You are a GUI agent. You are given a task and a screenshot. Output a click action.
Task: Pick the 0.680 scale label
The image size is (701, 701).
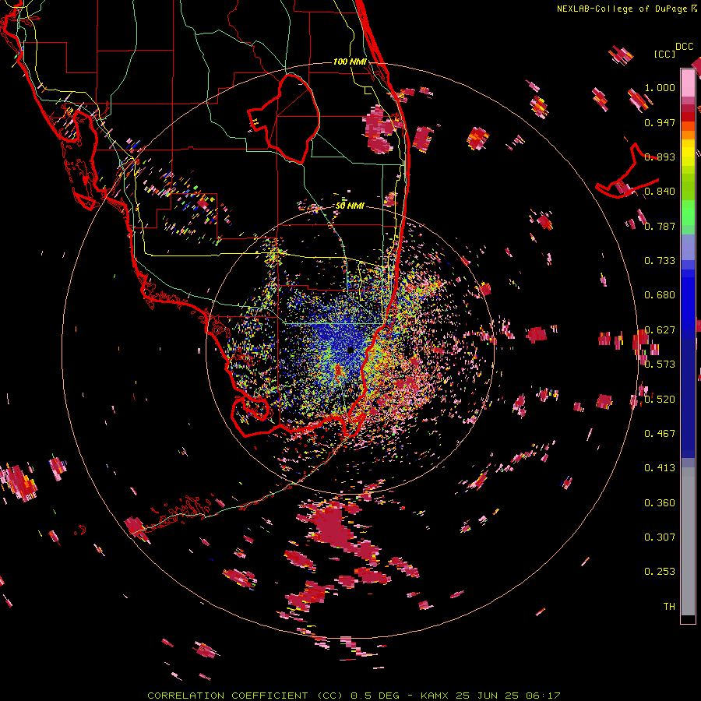660,295
